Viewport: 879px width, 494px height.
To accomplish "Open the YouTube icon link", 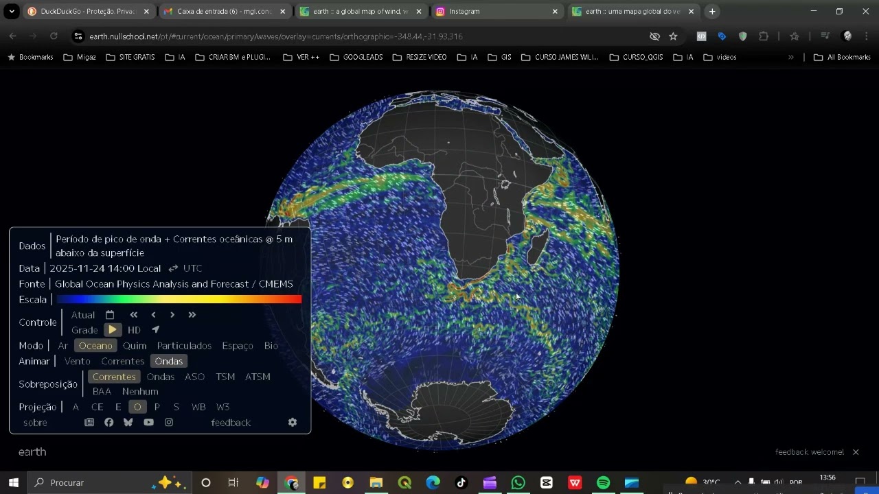I will (148, 423).
